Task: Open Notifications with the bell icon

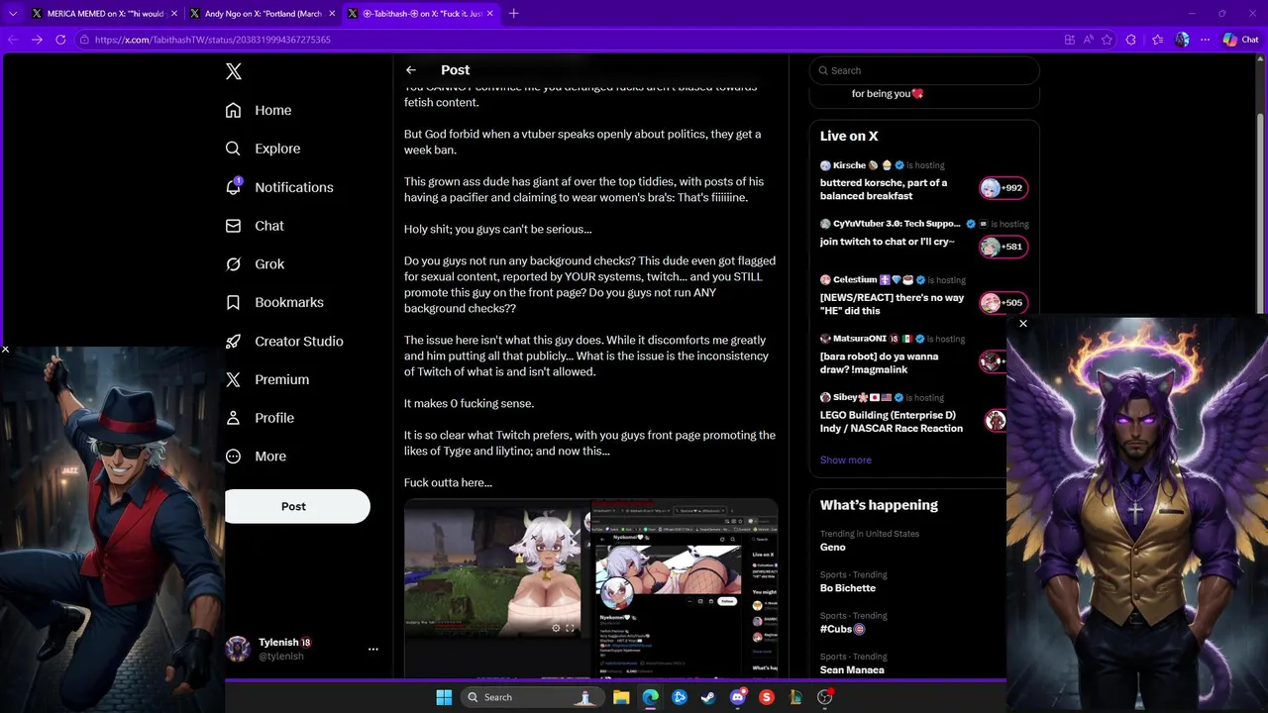Action: coord(279,187)
